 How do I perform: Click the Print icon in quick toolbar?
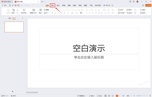coord(15,5)
